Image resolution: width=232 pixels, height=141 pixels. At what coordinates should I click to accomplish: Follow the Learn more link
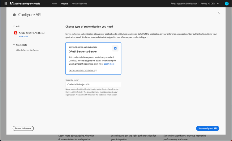click(109, 64)
